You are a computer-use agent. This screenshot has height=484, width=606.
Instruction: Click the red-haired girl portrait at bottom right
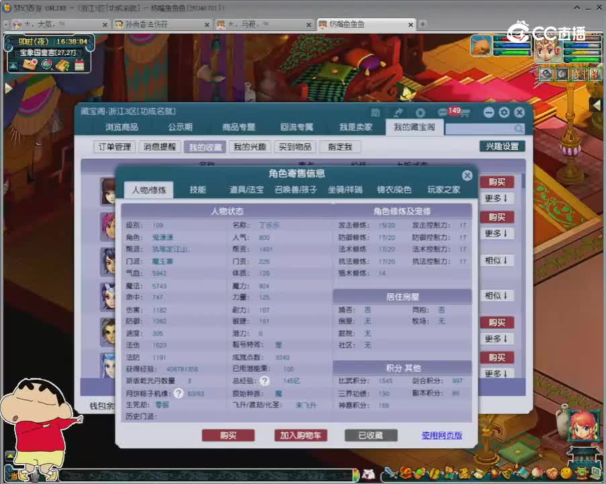[x=582, y=426]
